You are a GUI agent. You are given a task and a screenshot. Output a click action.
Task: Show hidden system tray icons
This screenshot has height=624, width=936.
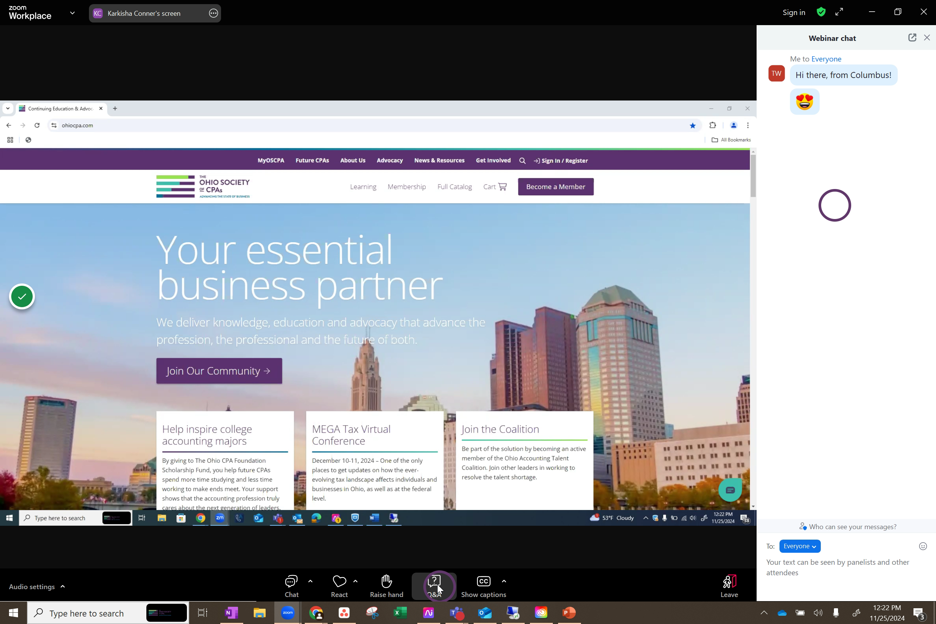pyautogui.click(x=764, y=613)
